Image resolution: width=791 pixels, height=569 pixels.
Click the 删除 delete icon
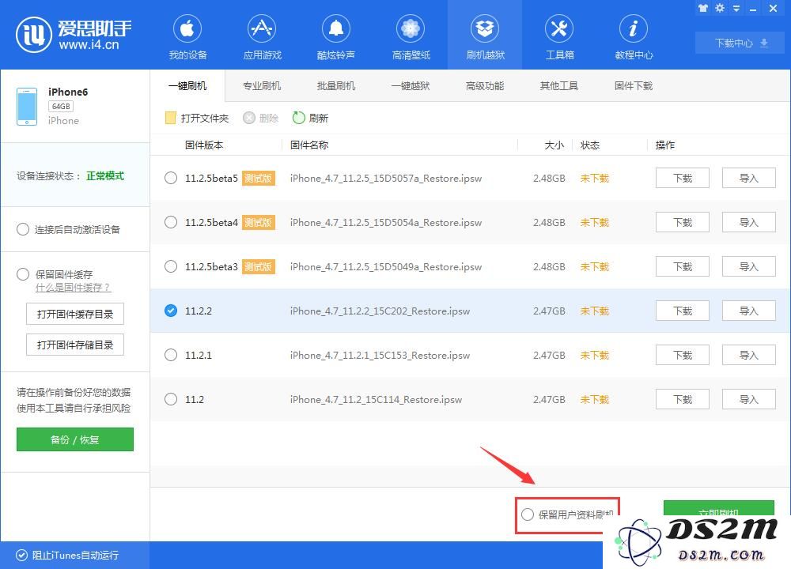248,118
